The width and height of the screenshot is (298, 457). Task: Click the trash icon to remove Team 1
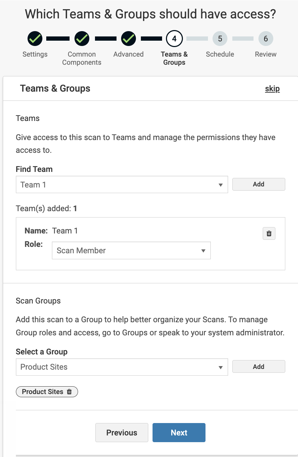point(269,233)
